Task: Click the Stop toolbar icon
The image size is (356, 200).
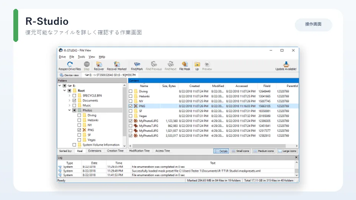Action: [x=86, y=64]
